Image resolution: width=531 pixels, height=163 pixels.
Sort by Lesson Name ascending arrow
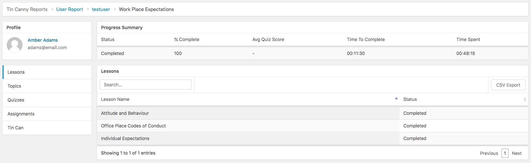pos(396,98)
